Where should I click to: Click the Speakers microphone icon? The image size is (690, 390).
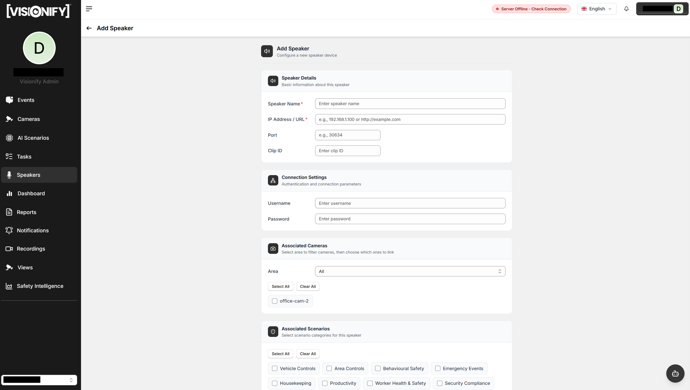(9, 175)
